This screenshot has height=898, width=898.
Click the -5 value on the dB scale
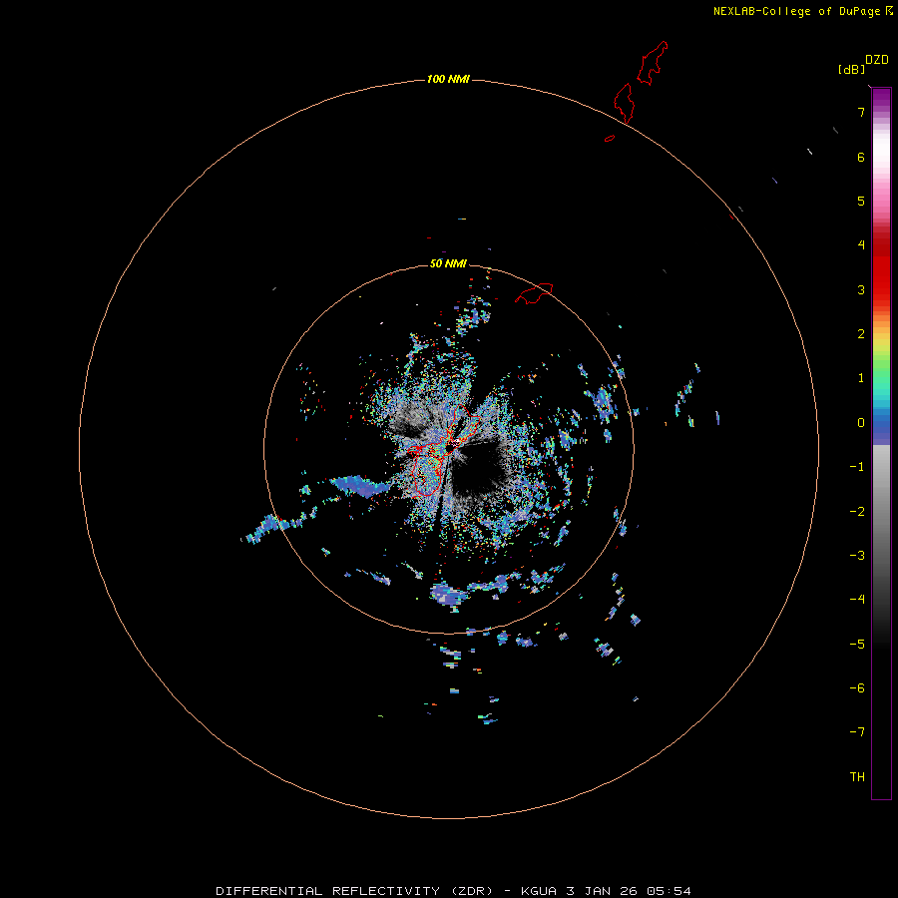(857, 645)
